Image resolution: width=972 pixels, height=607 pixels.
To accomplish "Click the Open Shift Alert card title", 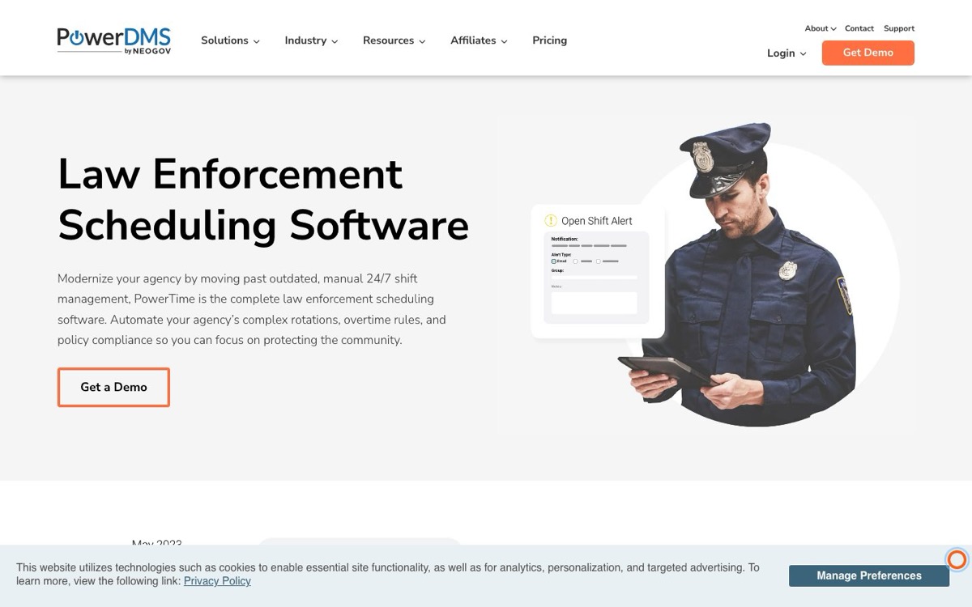I will click(597, 221).
